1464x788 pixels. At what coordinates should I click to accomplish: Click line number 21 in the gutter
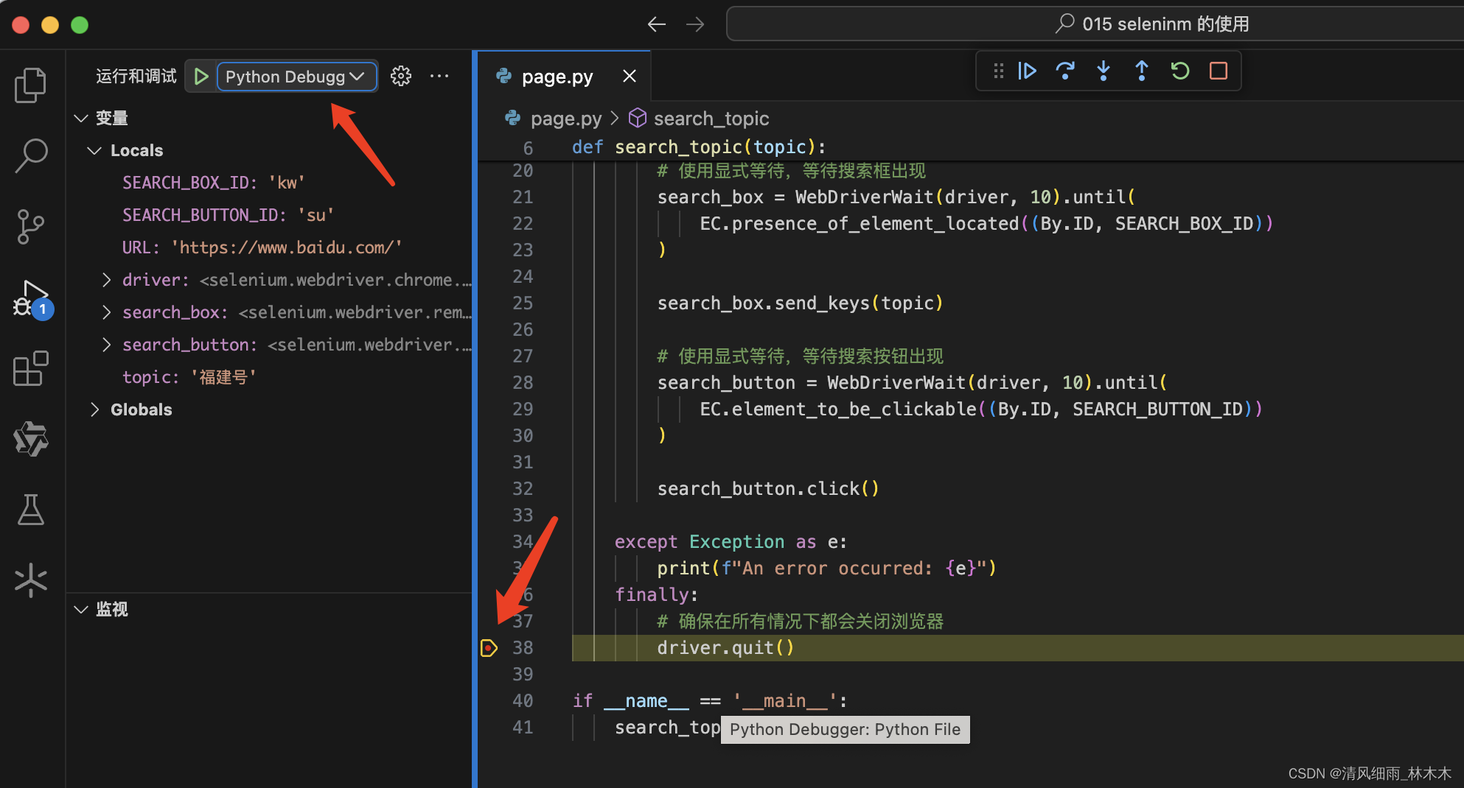(x=523, y=197)
